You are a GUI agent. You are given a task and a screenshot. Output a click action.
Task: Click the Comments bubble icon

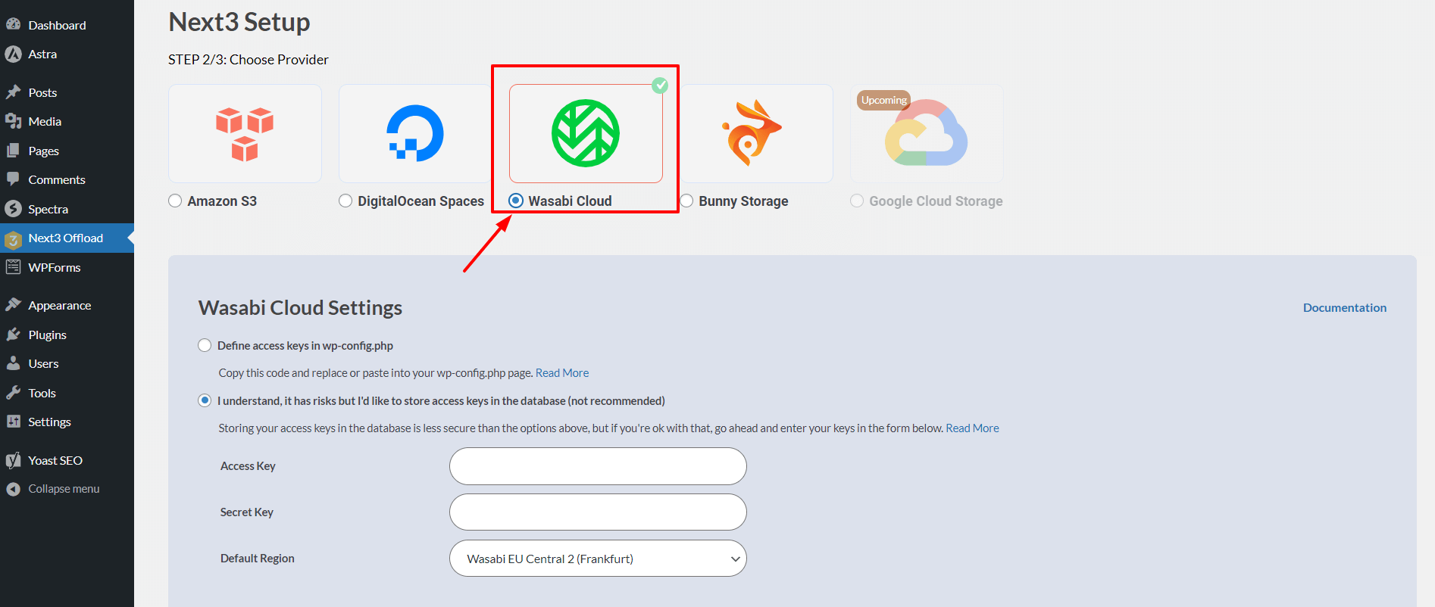pyautogui.click(x=13, y=179)
